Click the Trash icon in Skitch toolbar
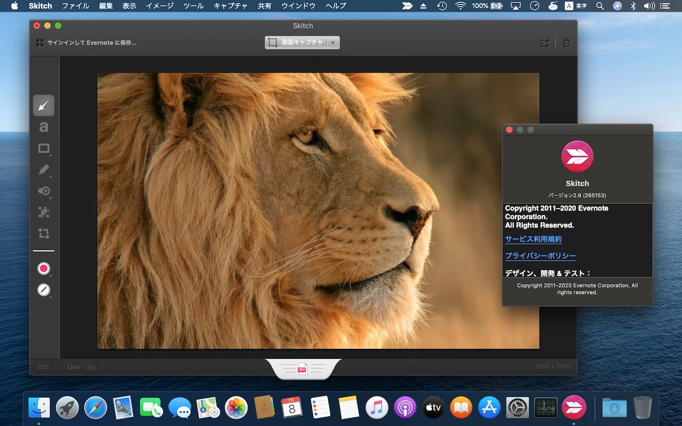 coord(567,43)
